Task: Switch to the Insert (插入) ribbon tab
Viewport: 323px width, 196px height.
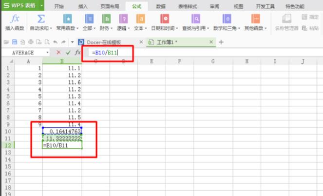Action: [83, 6]
